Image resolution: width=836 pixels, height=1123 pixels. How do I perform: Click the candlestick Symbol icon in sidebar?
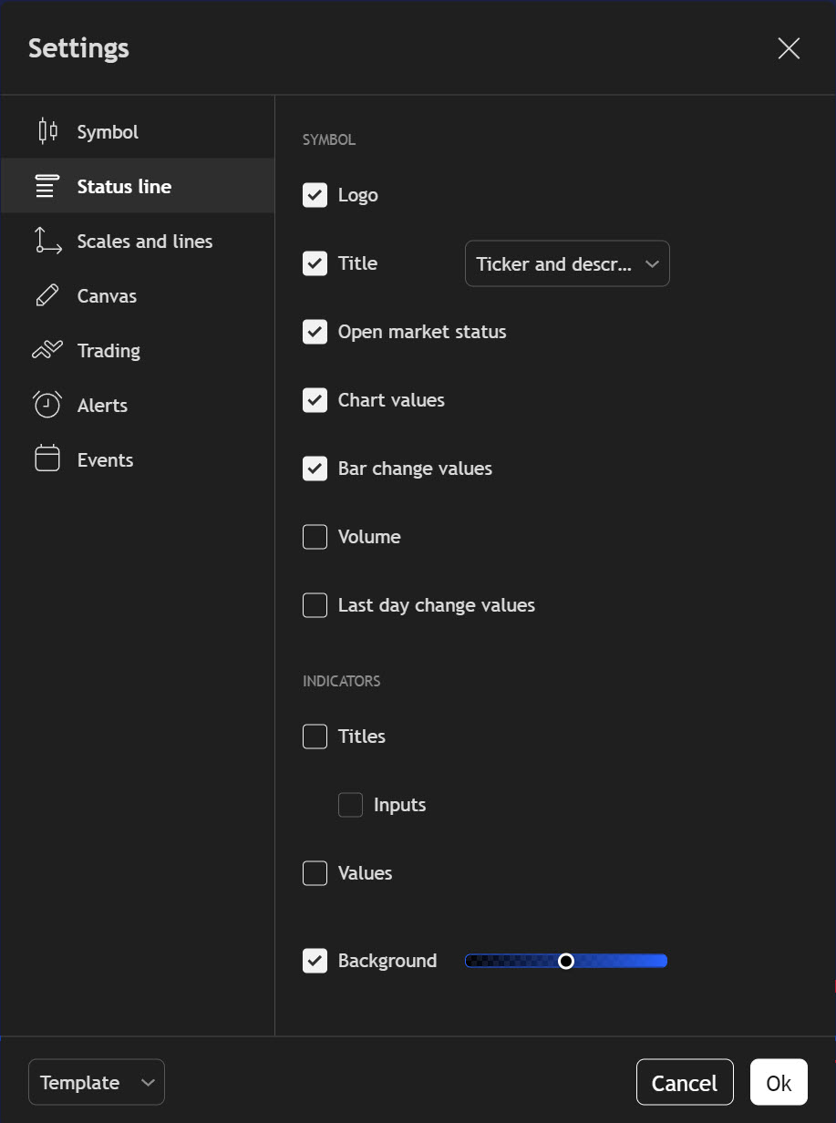tap(47, 131)
